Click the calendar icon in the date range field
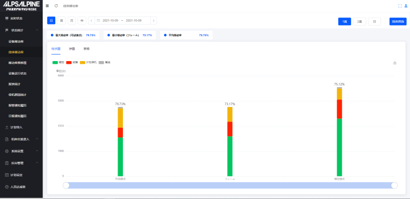The height and width of the screenshot is (199, 410). point(98,20)
